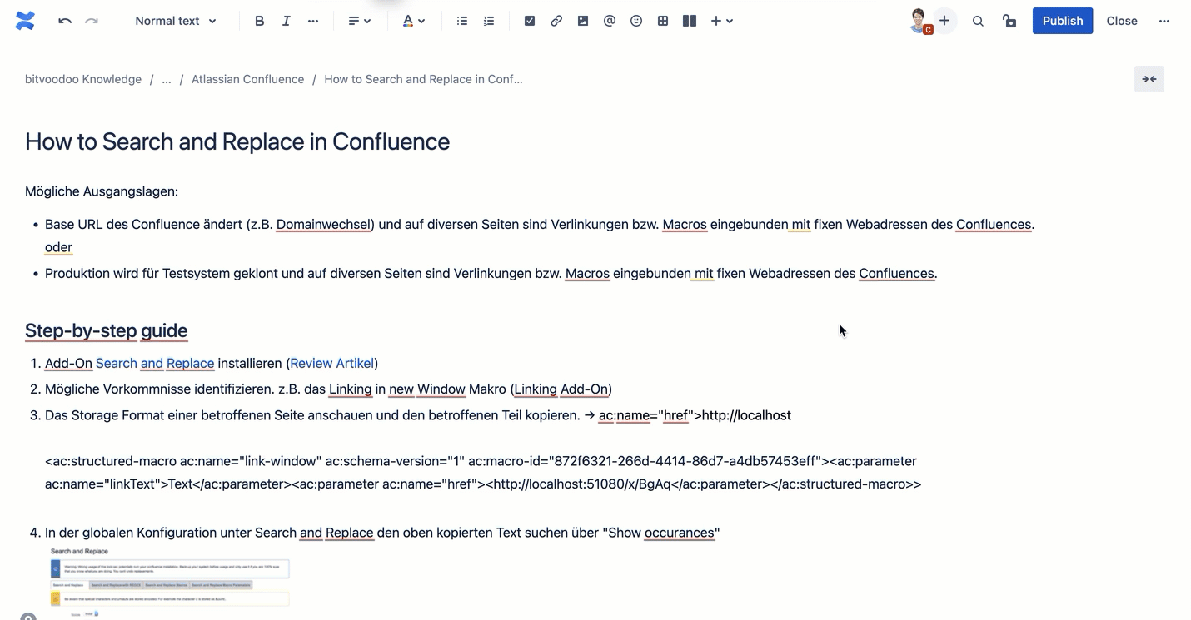Open the Normal text style dropdown
1191x620 pixels.
pyautogui.click(x=176, y=21)
